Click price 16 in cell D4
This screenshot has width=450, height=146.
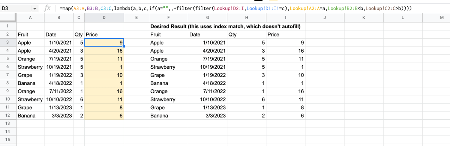click(x=104, y=51)
